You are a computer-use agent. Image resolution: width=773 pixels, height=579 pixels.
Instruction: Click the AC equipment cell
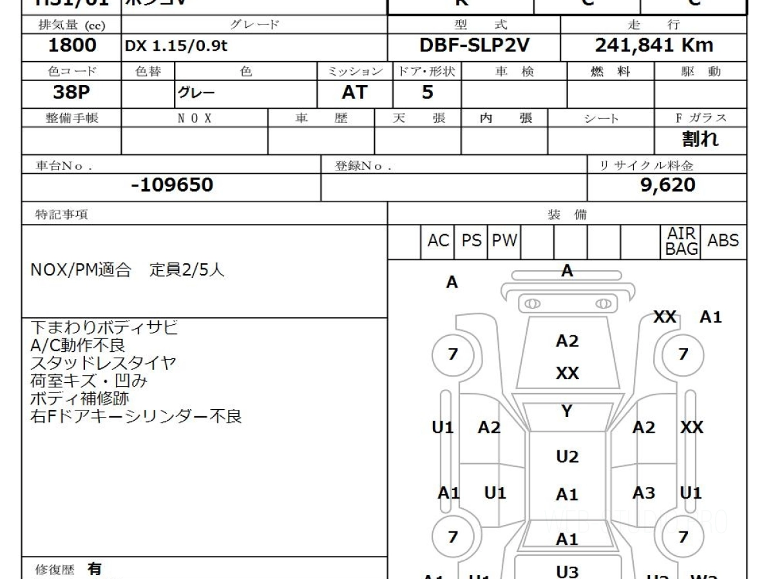coord(438,241)
